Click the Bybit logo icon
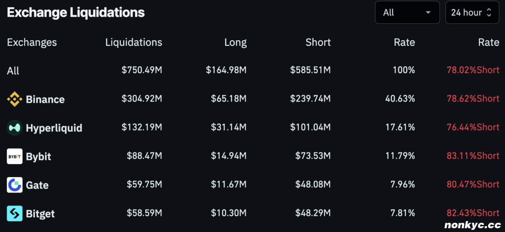Screen dimensions: 505x232 15,156
